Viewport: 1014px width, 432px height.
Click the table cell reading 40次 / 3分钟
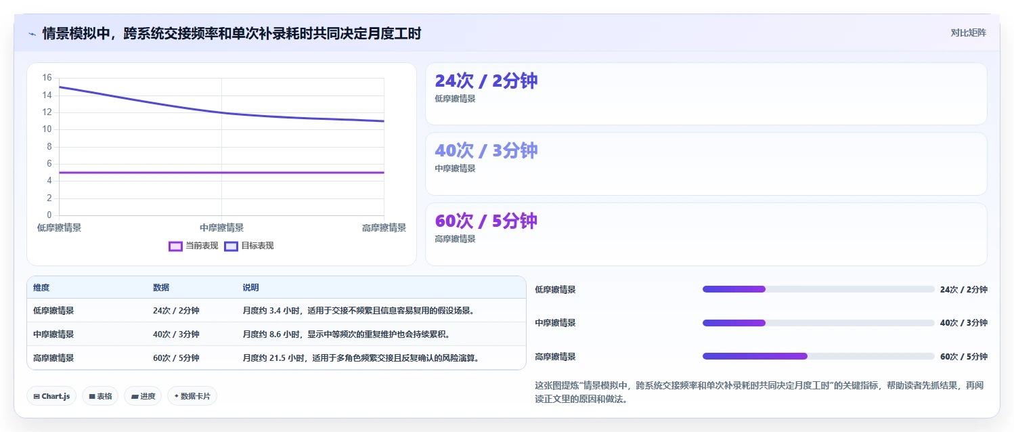click(x=176, y=334)
